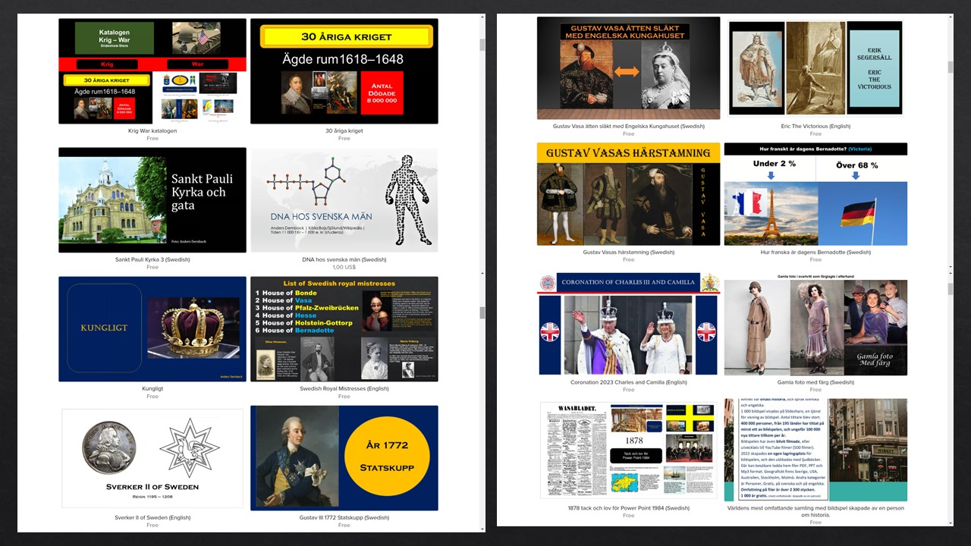Screen dimensions: 971x546
Task: Open the Krig War katalogen thumbnail
Action: pos(152,71)
